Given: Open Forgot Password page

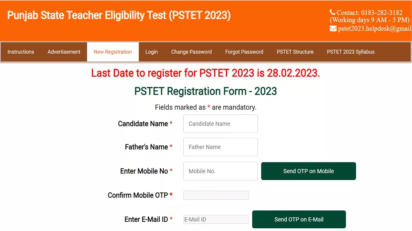Looking at the screenshot, I should 244,52.
